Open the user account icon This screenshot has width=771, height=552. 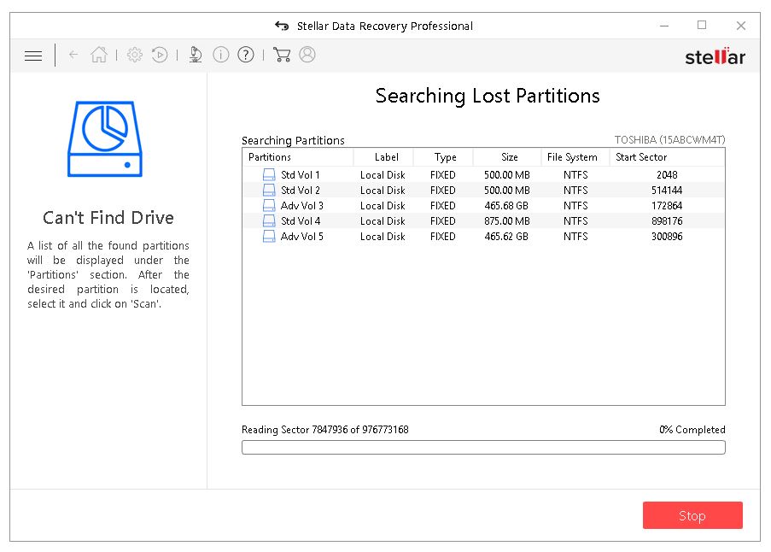[307, 55]
